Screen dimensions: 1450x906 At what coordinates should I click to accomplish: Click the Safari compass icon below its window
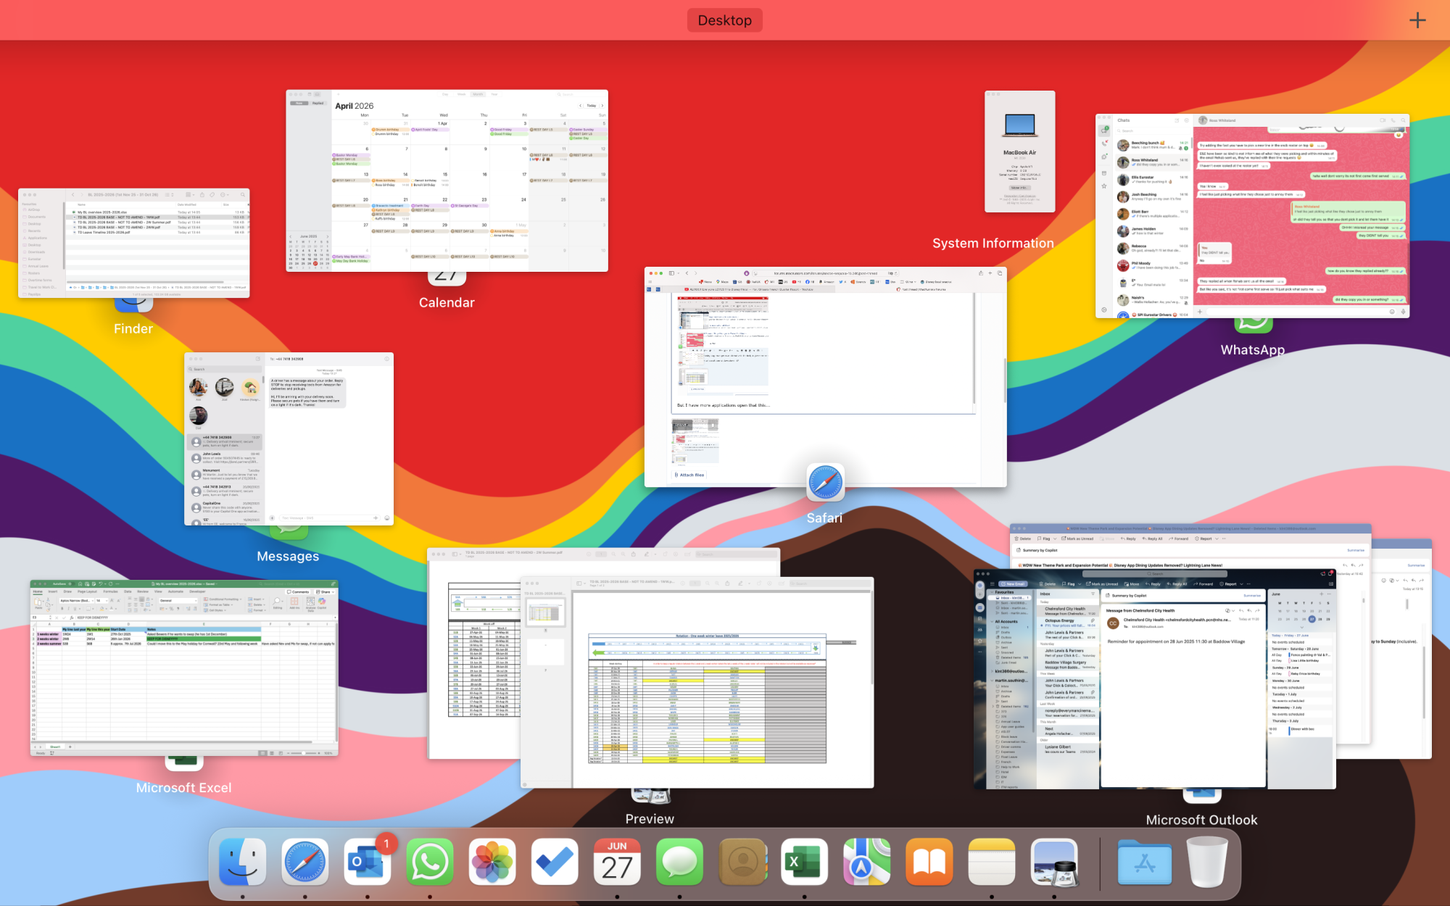[825, 482]
